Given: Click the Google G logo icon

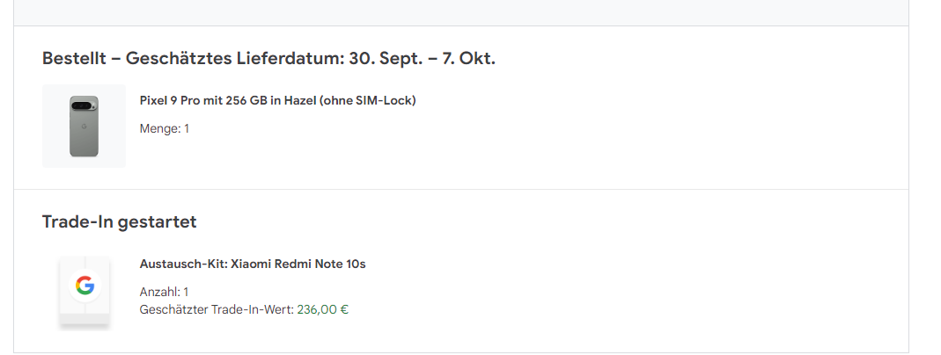Looking at the screenshot, I should pyautogui.click(x=85, y=286).
